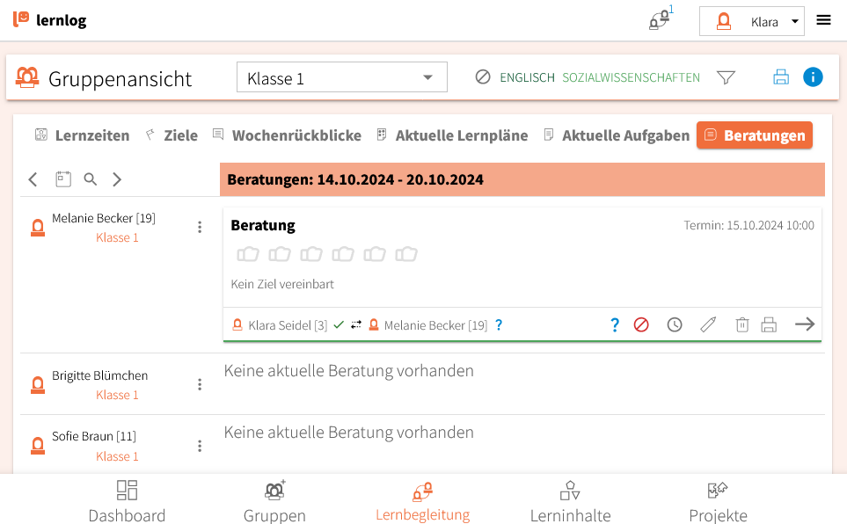Open Sofie Braun's three-dot menu

click(x=200, y=447)
